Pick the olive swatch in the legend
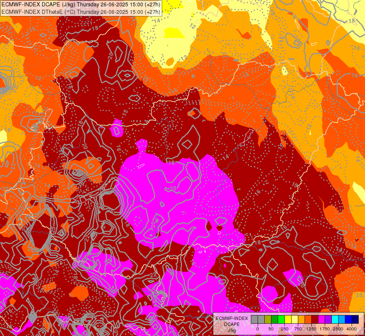The image size is (365, 336). click(268, 319)
